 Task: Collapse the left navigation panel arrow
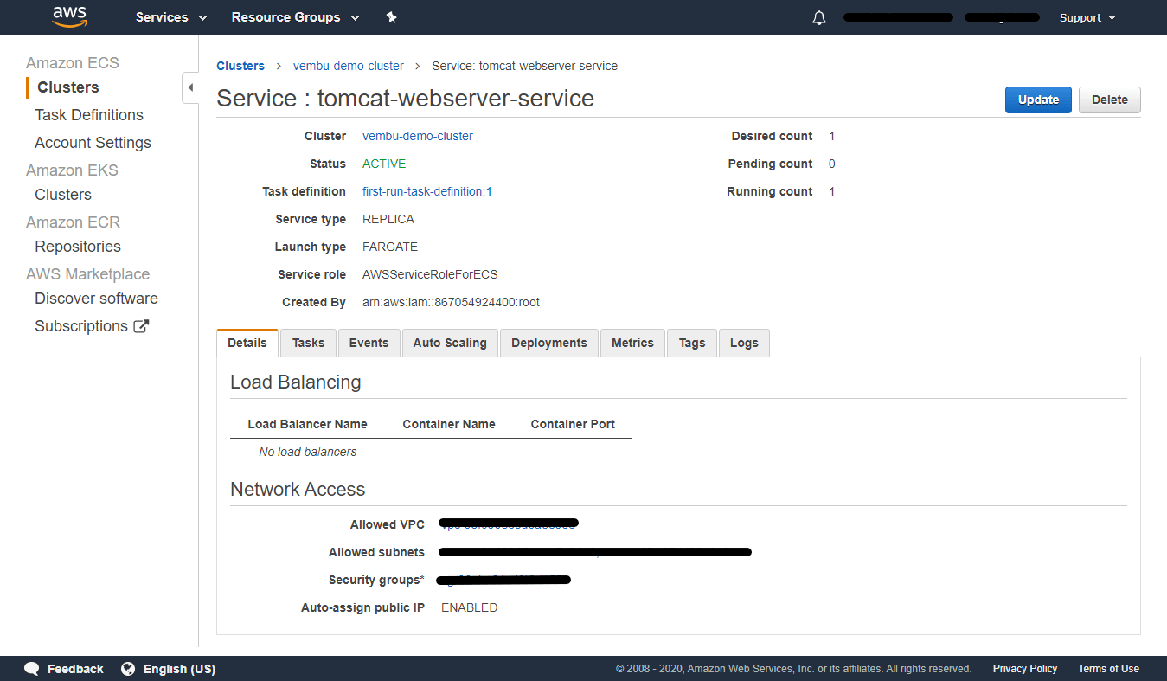coord(190,87)
